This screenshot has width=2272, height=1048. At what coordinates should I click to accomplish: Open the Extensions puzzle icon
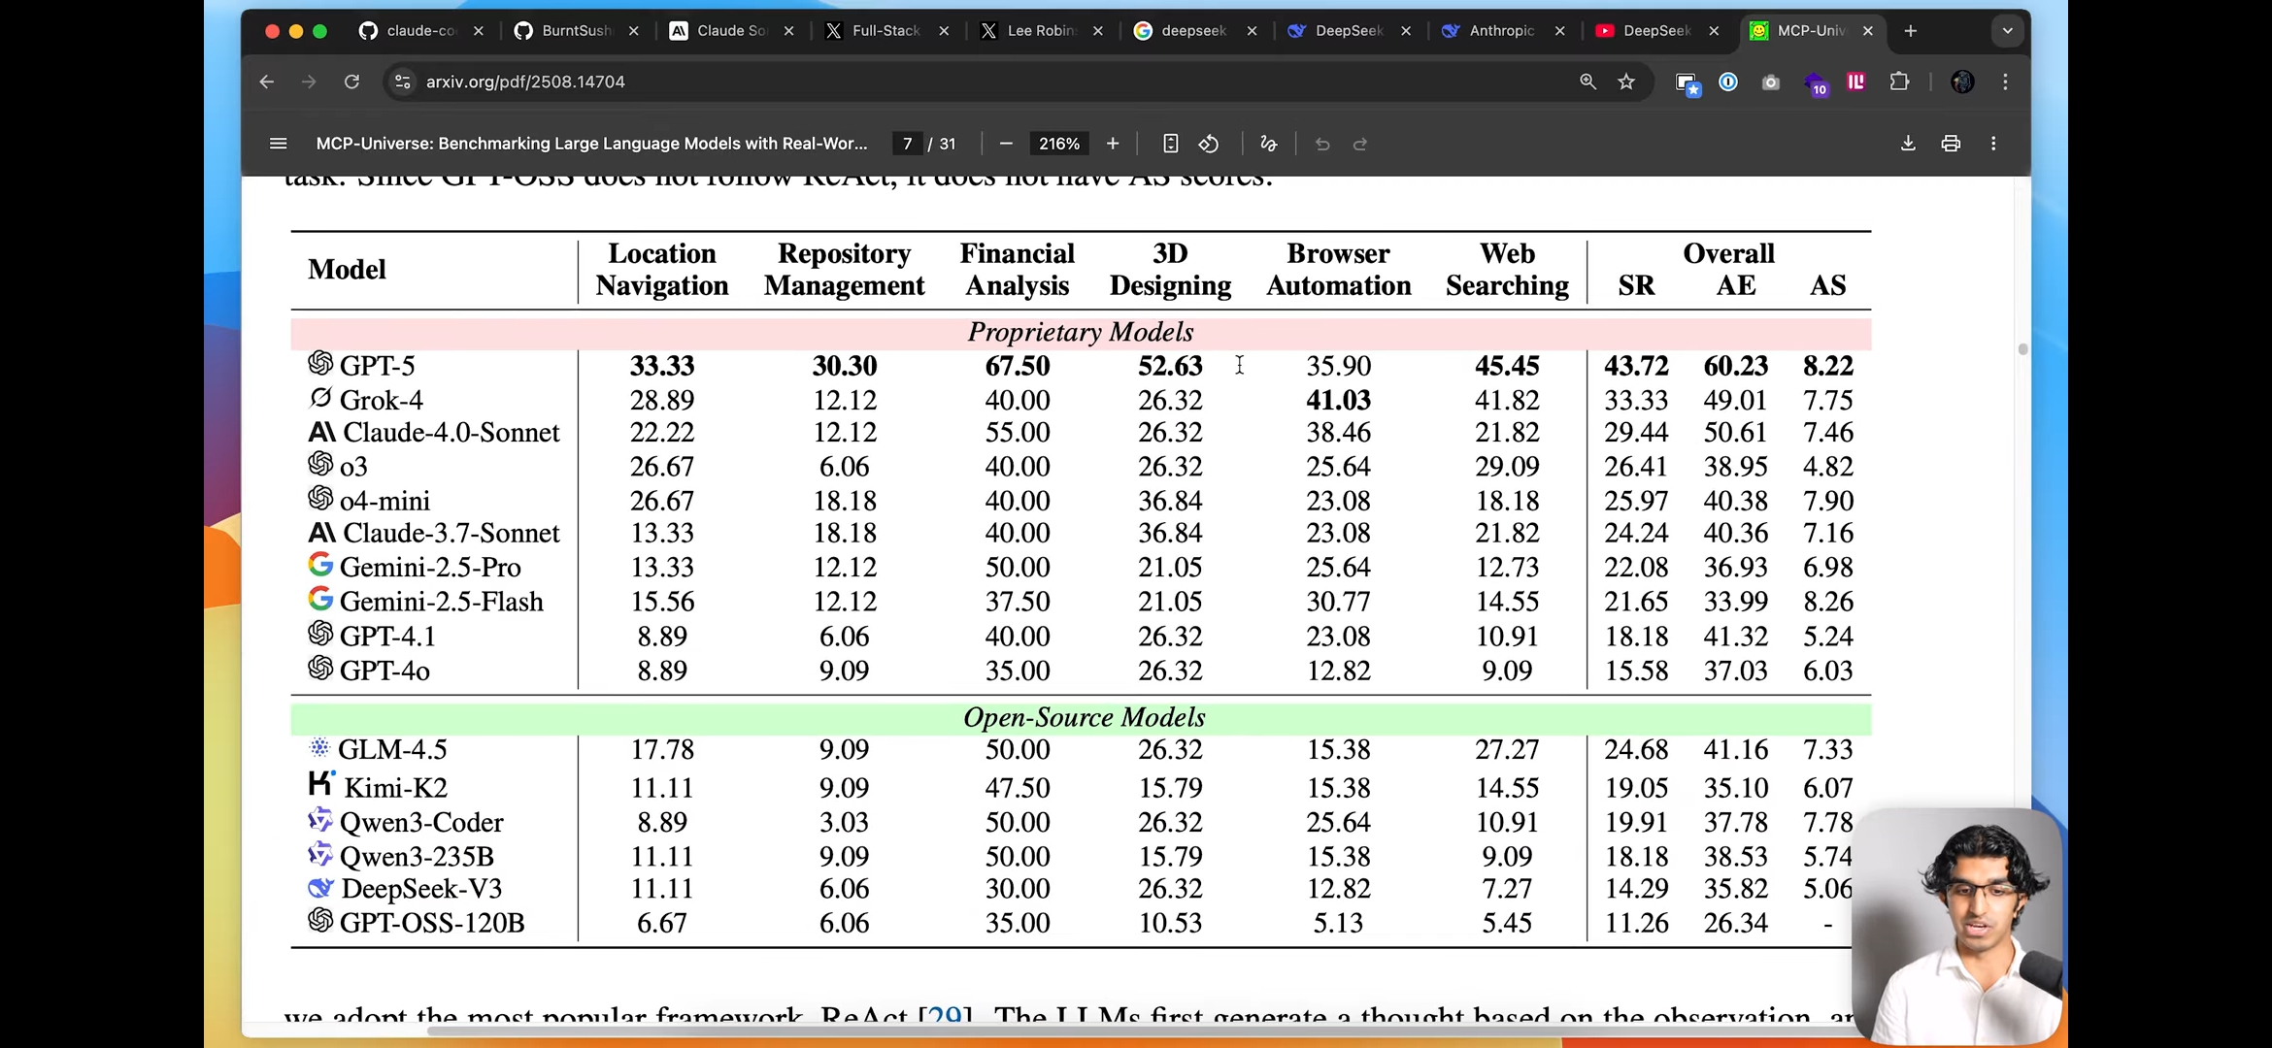click(1899, 82)
